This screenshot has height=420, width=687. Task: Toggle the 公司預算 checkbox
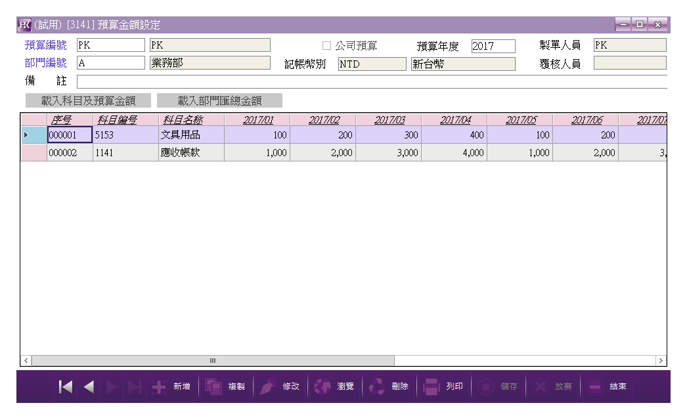pyautogui.click(x=326, y=47)
